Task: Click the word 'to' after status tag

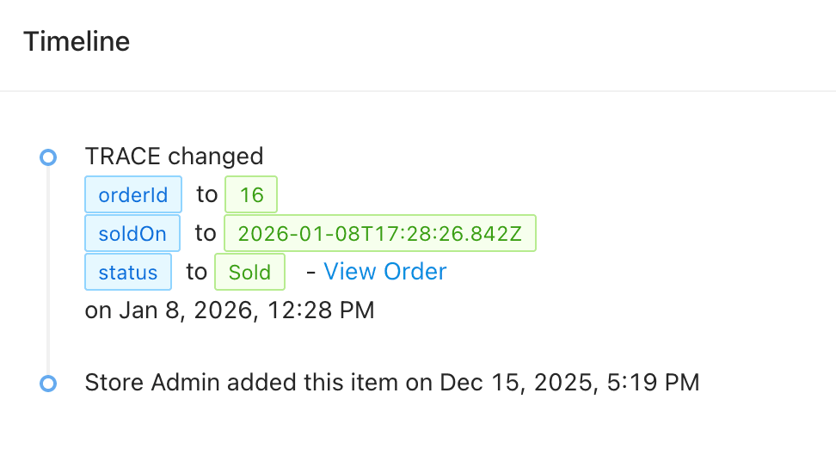Action: click(x=196, y=273)
